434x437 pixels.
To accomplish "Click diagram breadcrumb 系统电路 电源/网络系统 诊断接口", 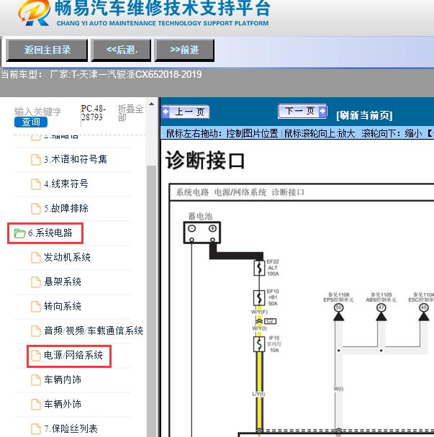I will (240, 192).
